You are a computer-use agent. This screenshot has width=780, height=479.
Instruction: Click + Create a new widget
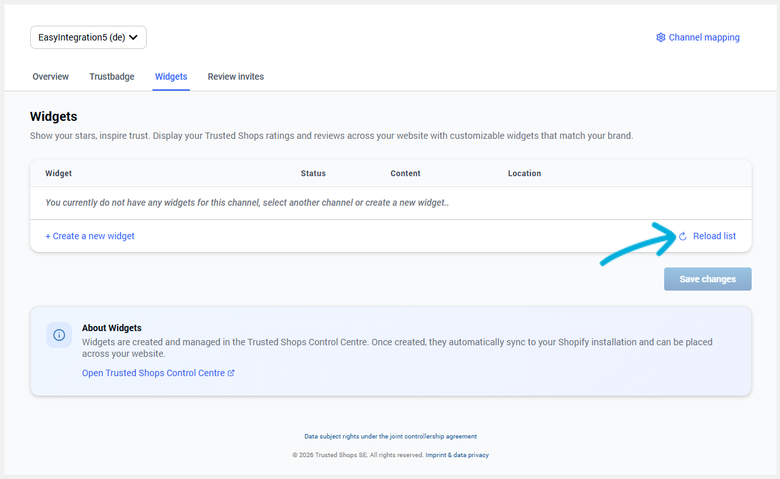click(90, 236)
